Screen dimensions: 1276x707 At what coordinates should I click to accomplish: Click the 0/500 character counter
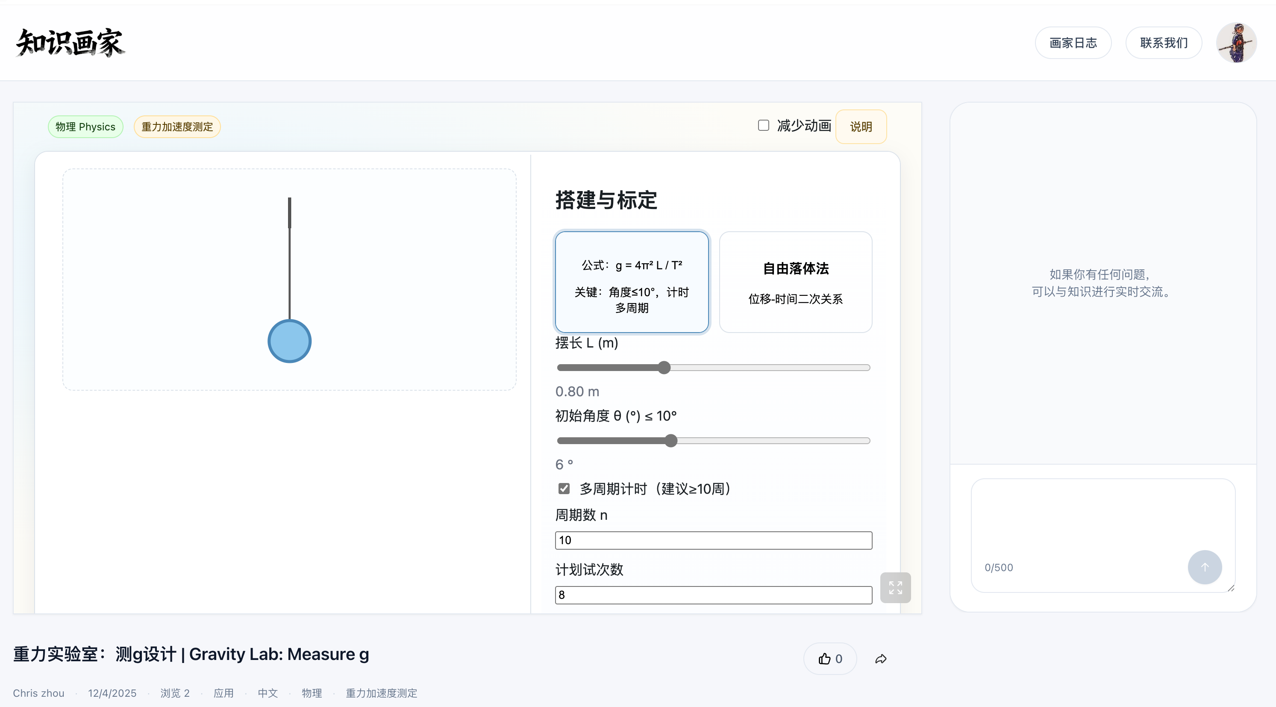click(x=999, y=567)
